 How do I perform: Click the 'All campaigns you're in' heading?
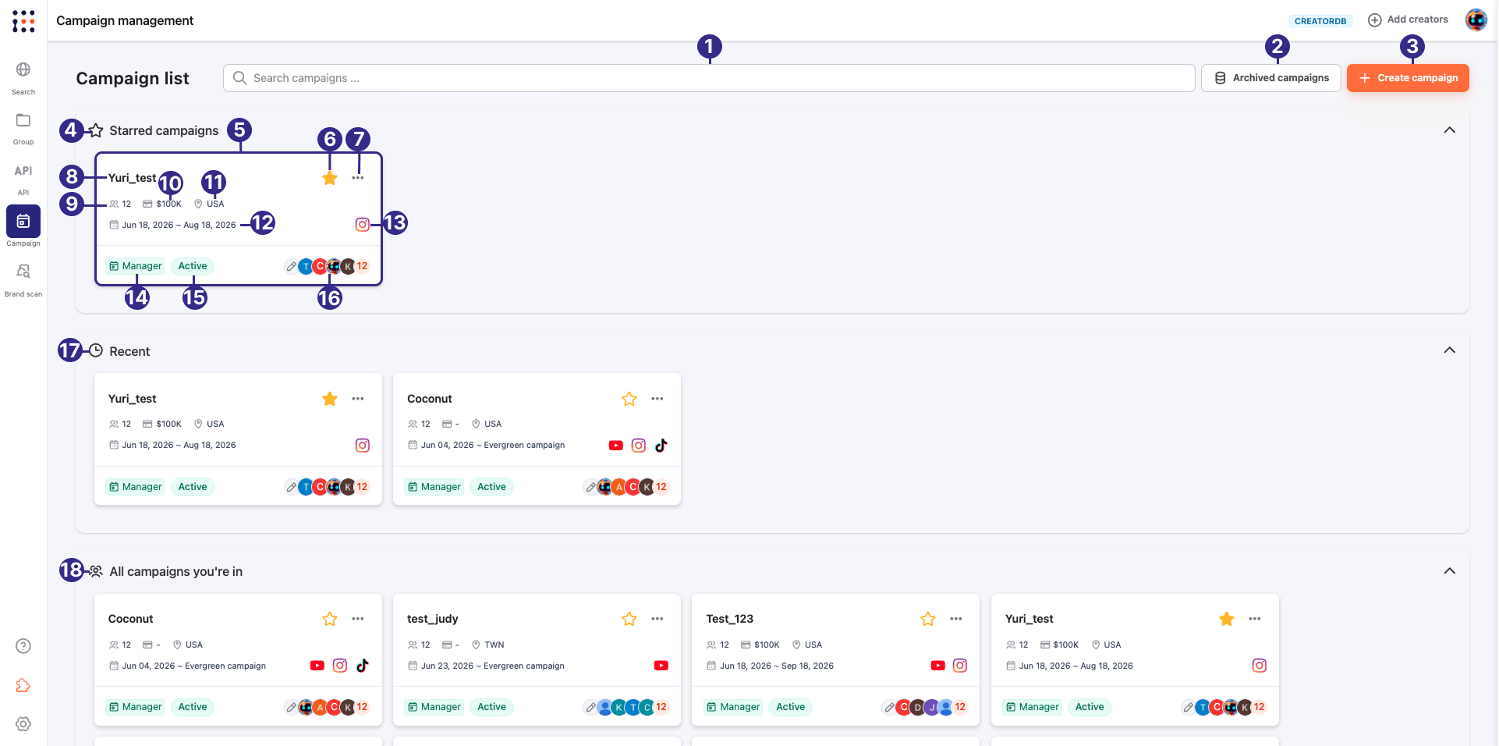tap(176, 571)
